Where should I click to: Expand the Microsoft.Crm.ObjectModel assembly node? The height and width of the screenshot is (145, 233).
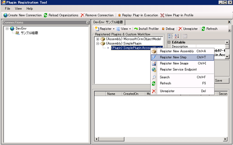(x=98, y=39)
